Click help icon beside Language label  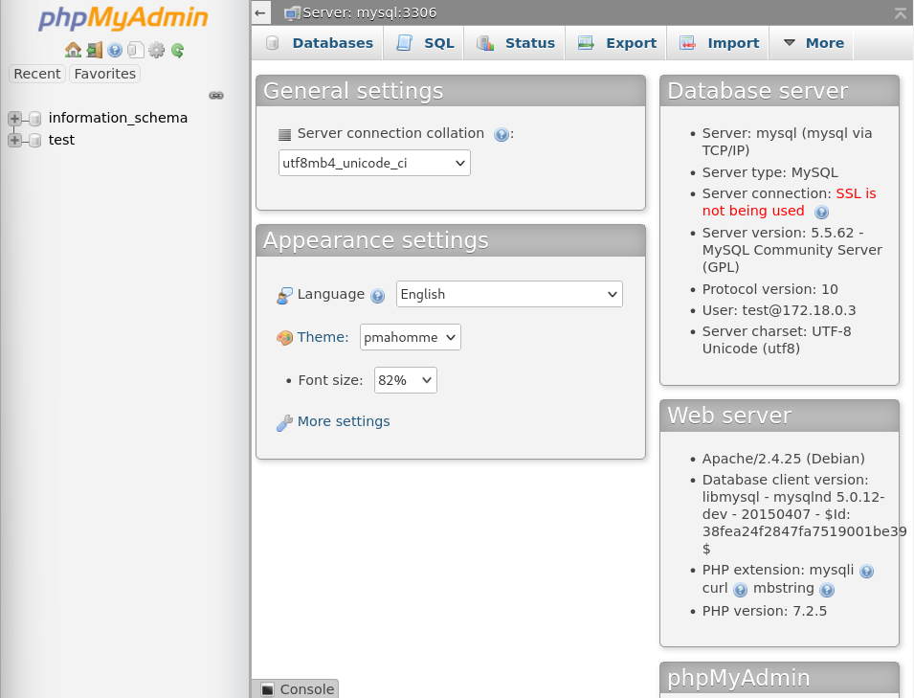pyautogui.click(x=378, y=296)
